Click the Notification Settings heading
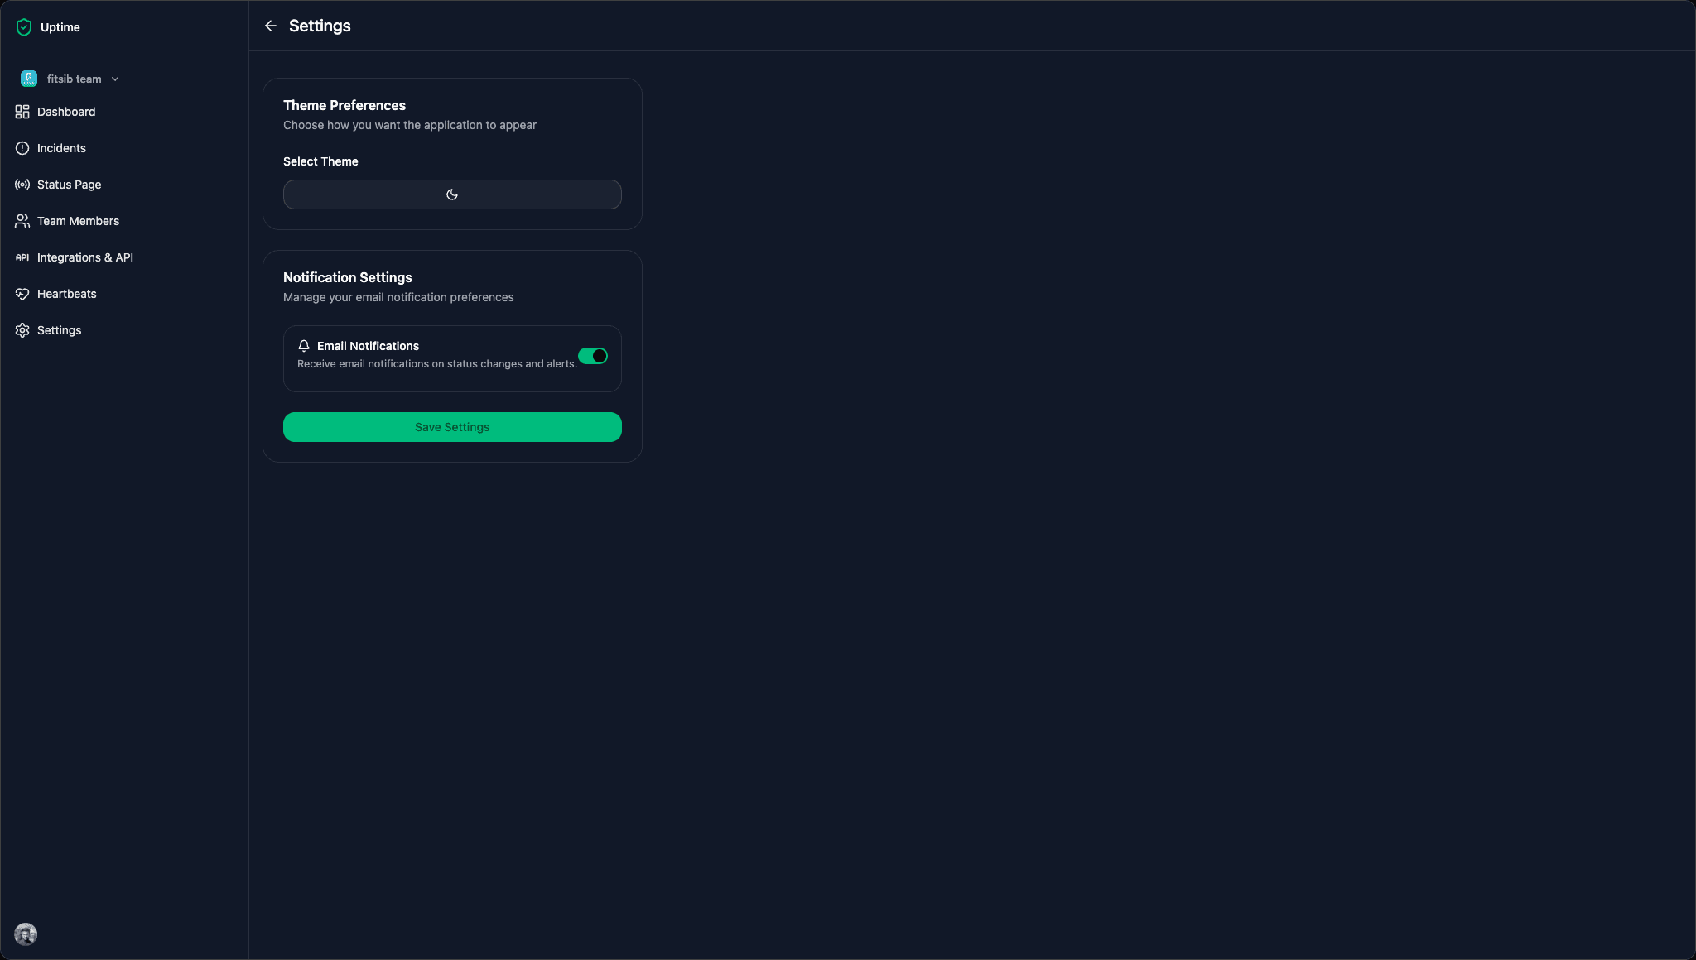 [348, 277]
